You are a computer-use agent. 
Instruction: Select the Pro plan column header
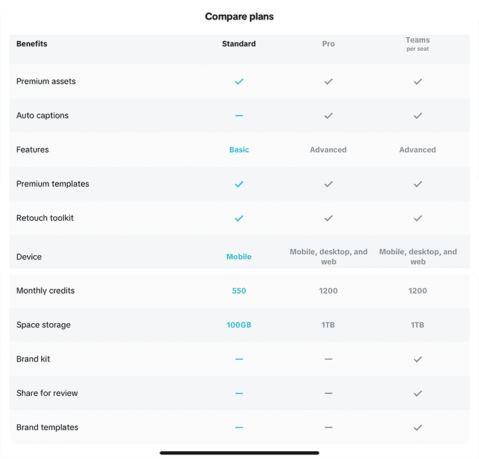pyautogui.click(x=328, y=43)
